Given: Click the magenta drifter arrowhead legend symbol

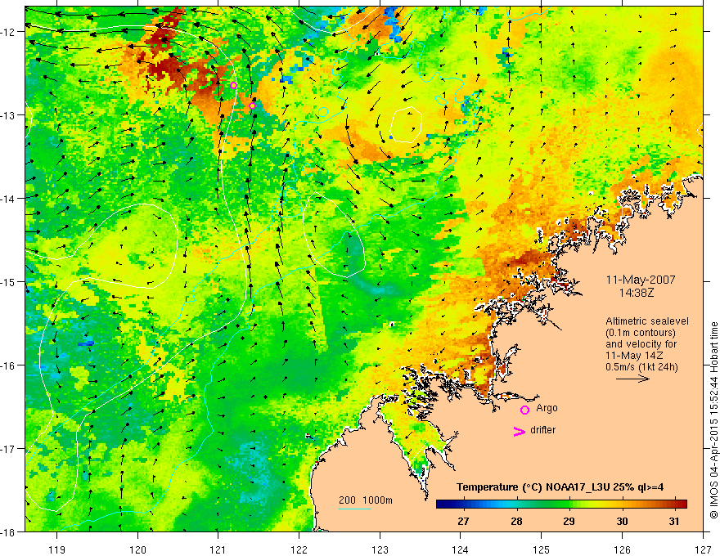Looking at the screenshot, I should (520, 431).
